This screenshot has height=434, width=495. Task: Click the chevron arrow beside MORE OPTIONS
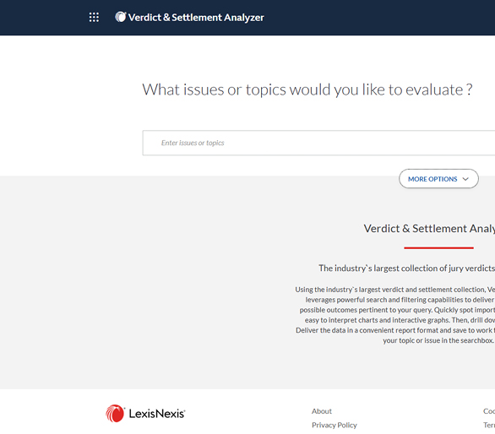click(465, 179)
